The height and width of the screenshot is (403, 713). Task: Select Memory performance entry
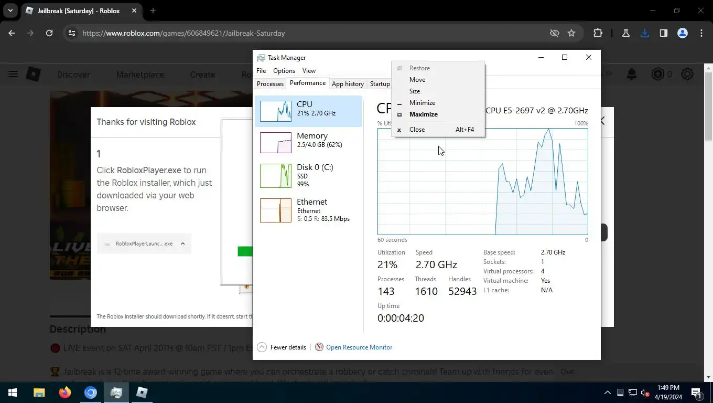(308, 143)
